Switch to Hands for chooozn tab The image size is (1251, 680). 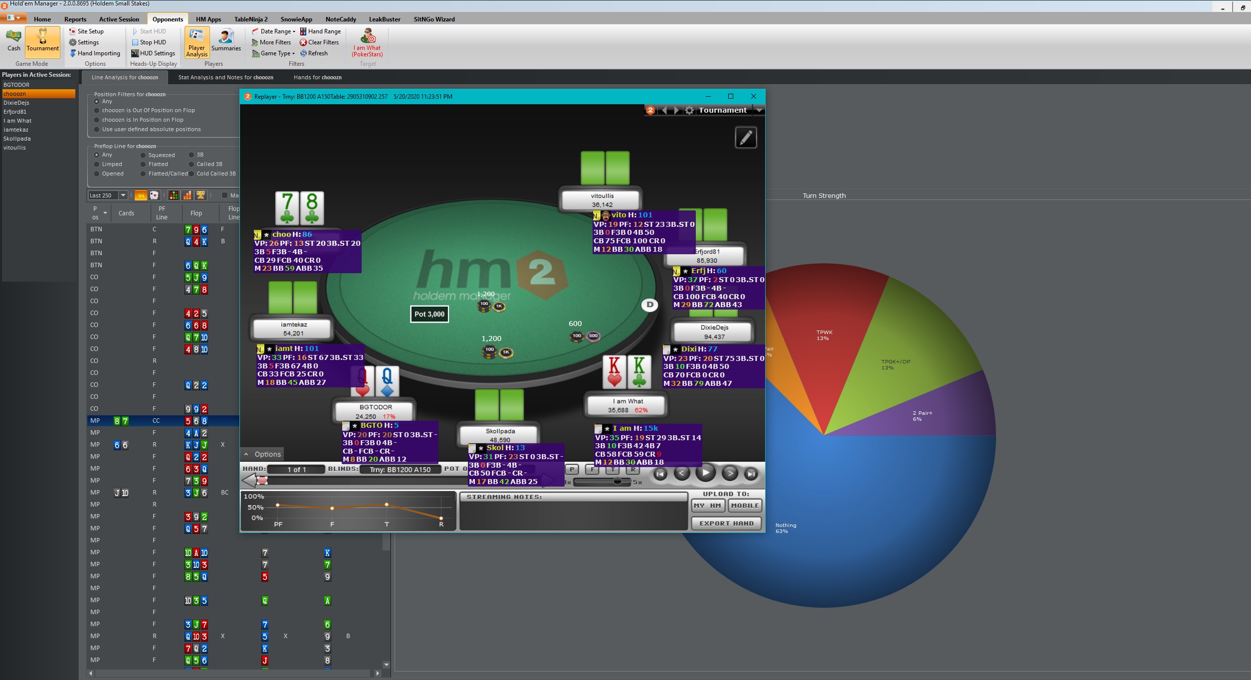point(318,77)
